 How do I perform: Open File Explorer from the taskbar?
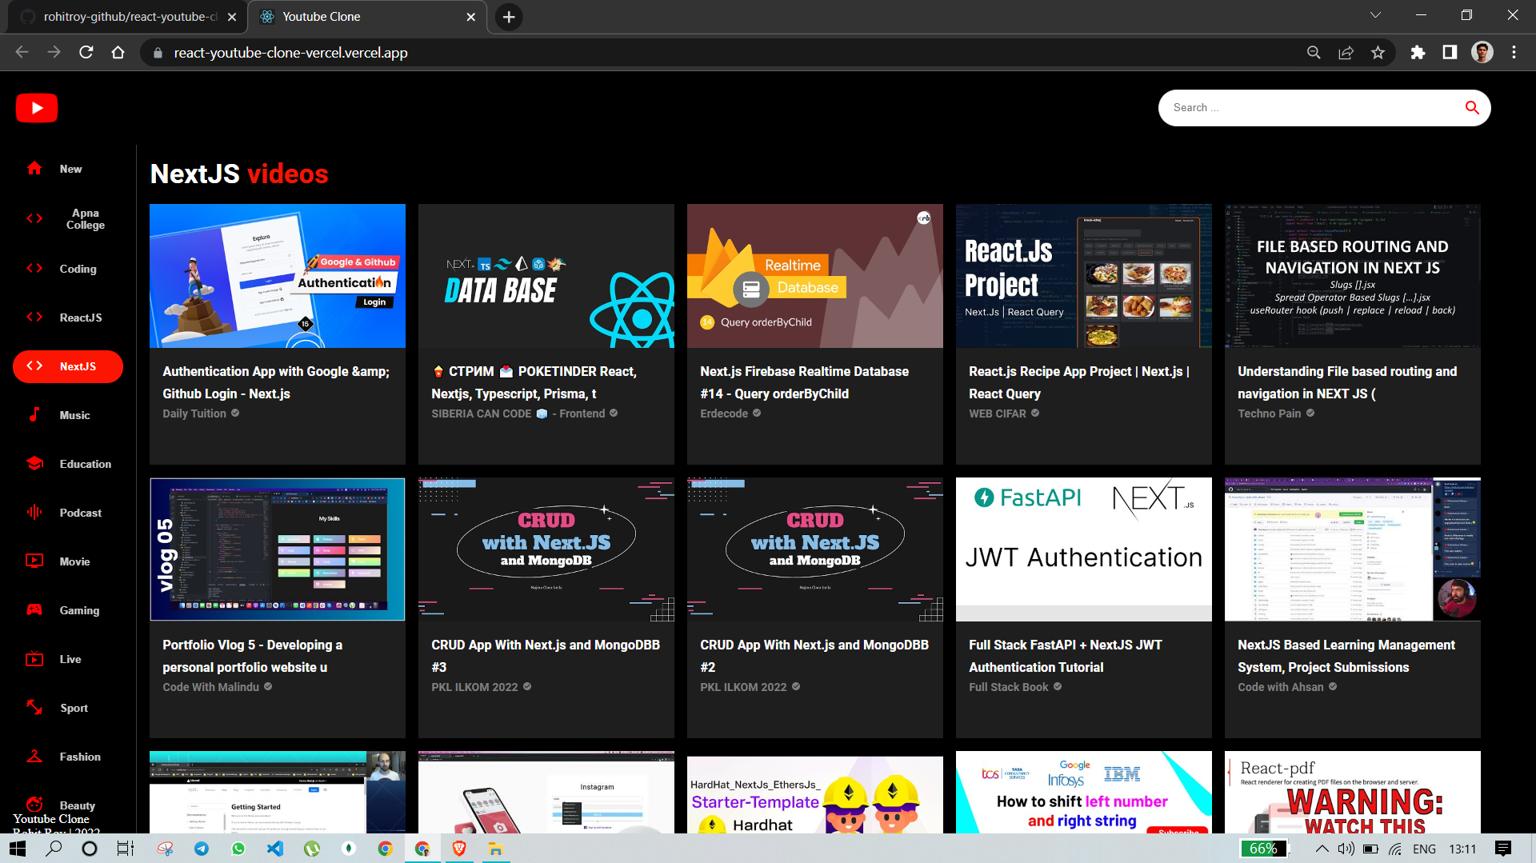495,849
